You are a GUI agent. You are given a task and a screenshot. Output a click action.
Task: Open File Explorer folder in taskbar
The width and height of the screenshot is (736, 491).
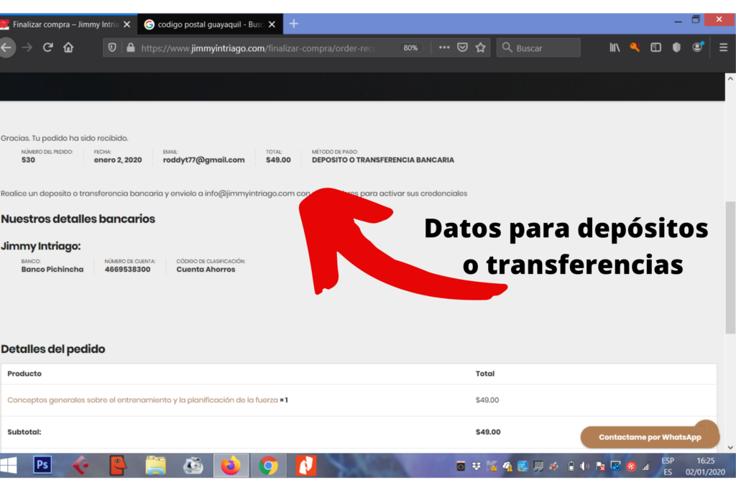[155, 466]
